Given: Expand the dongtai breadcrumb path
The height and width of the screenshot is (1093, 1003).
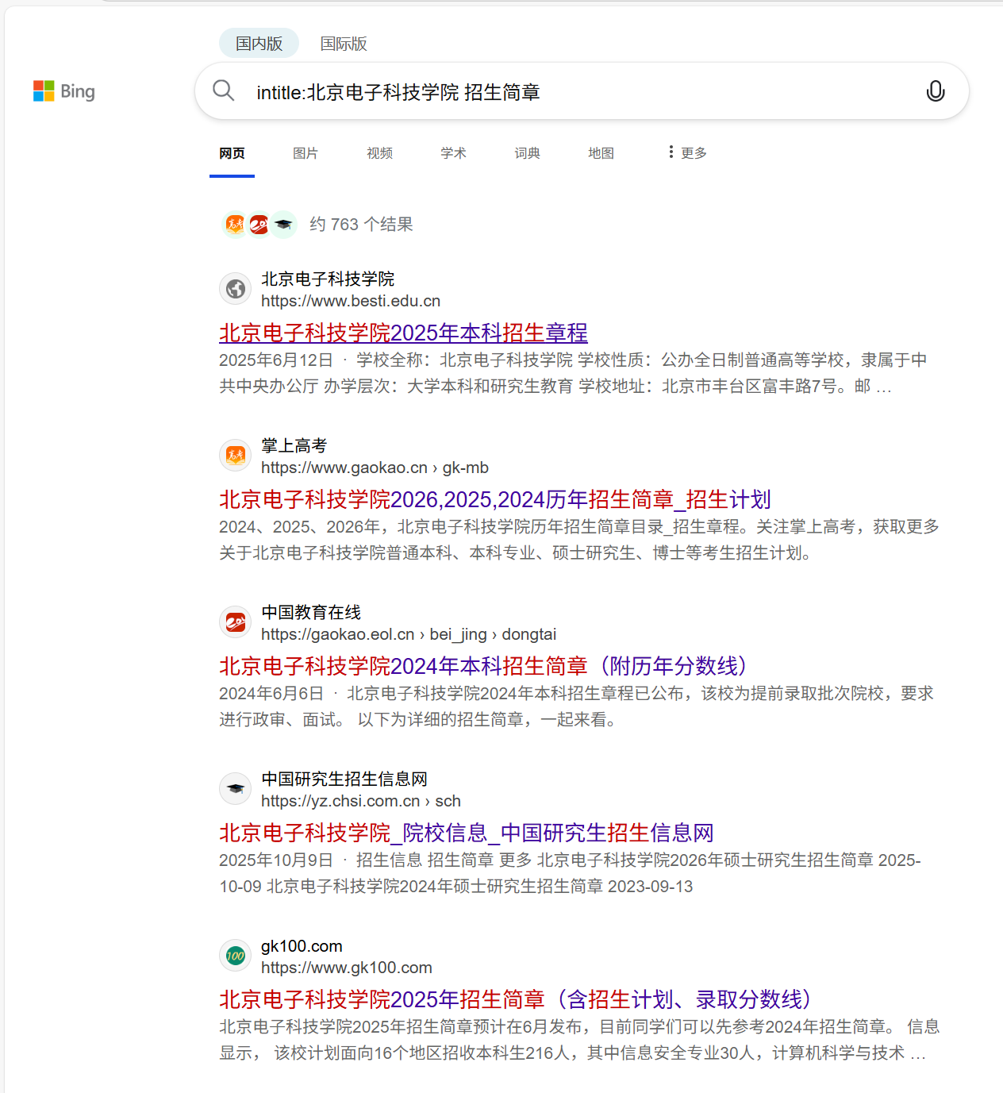Looking at the screenshot, I should tap(529, 634).
